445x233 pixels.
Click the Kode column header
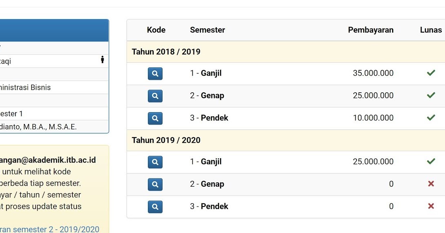[x=156, y=30]
